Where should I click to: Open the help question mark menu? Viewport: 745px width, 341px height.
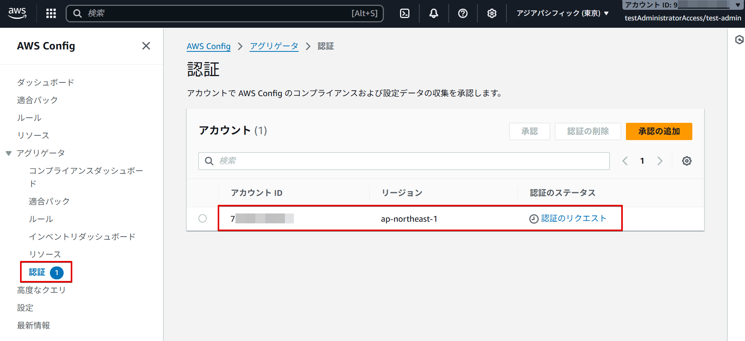coord(462,13)
